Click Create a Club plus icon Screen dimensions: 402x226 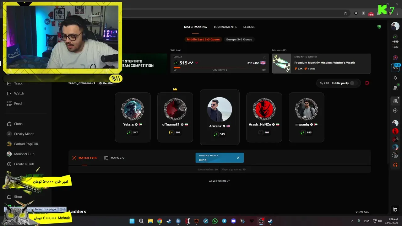pyautogui.click(x=9, y=164)
